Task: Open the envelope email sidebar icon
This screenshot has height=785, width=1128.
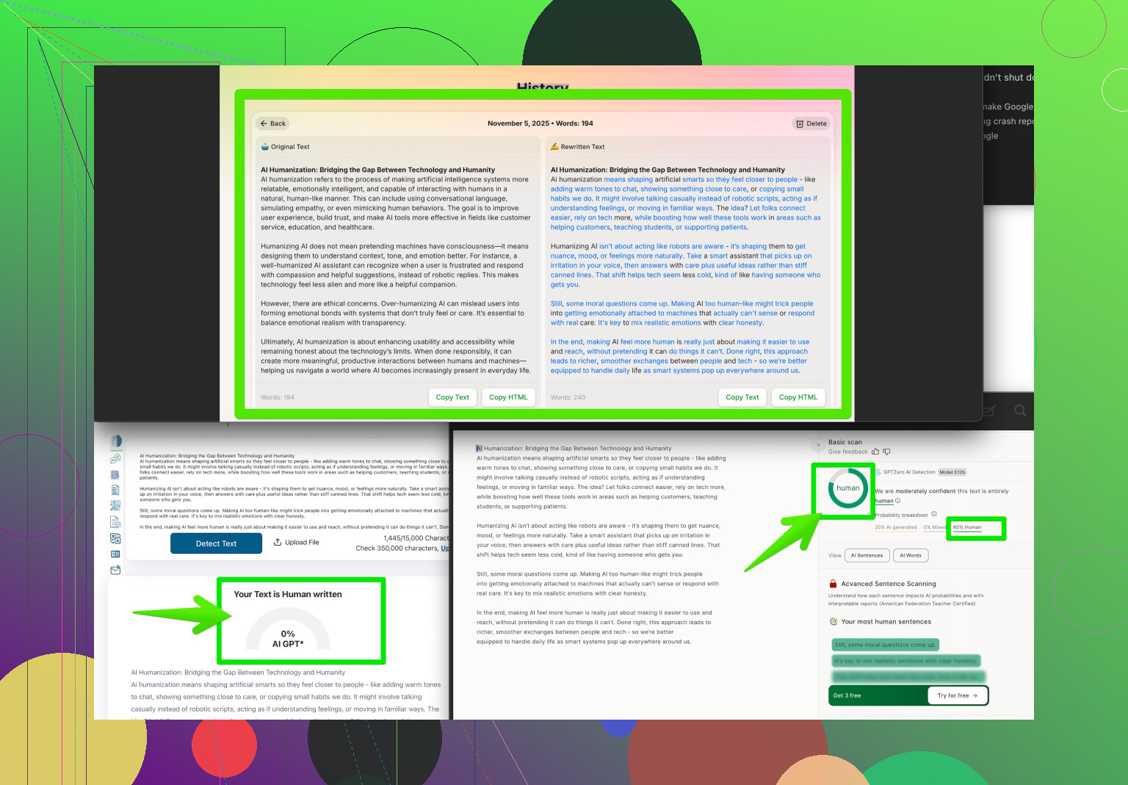Action: tap(115, 570)
